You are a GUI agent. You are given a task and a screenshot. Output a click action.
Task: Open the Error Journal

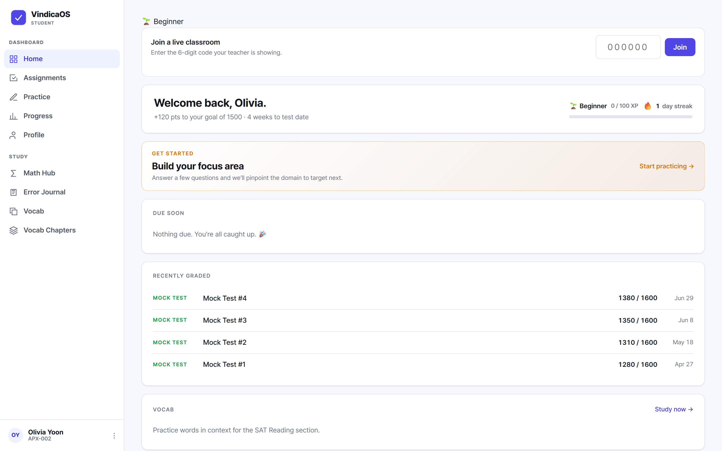[62, 192]
